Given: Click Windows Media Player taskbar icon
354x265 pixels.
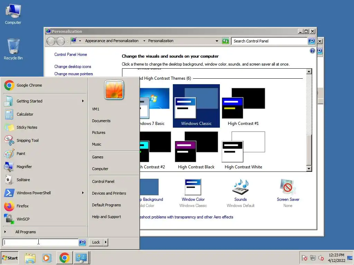Looking at the screenshot, I should tap(47, 258).
